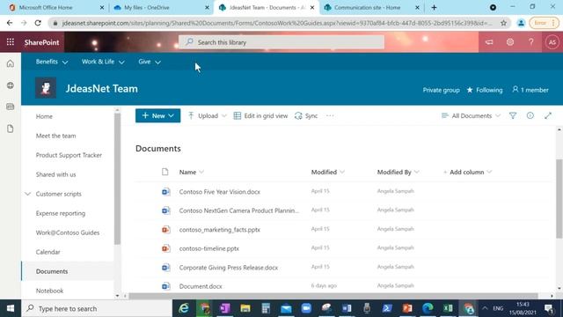Go to SharePoint home icon in left rail
The image size is (563, 317).
tap(11, 63)
